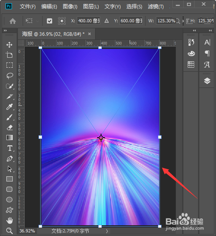Collapse the Character panel column
This screenshot has width=216, height=236.
pyautogui.click(x=210, y=30)
